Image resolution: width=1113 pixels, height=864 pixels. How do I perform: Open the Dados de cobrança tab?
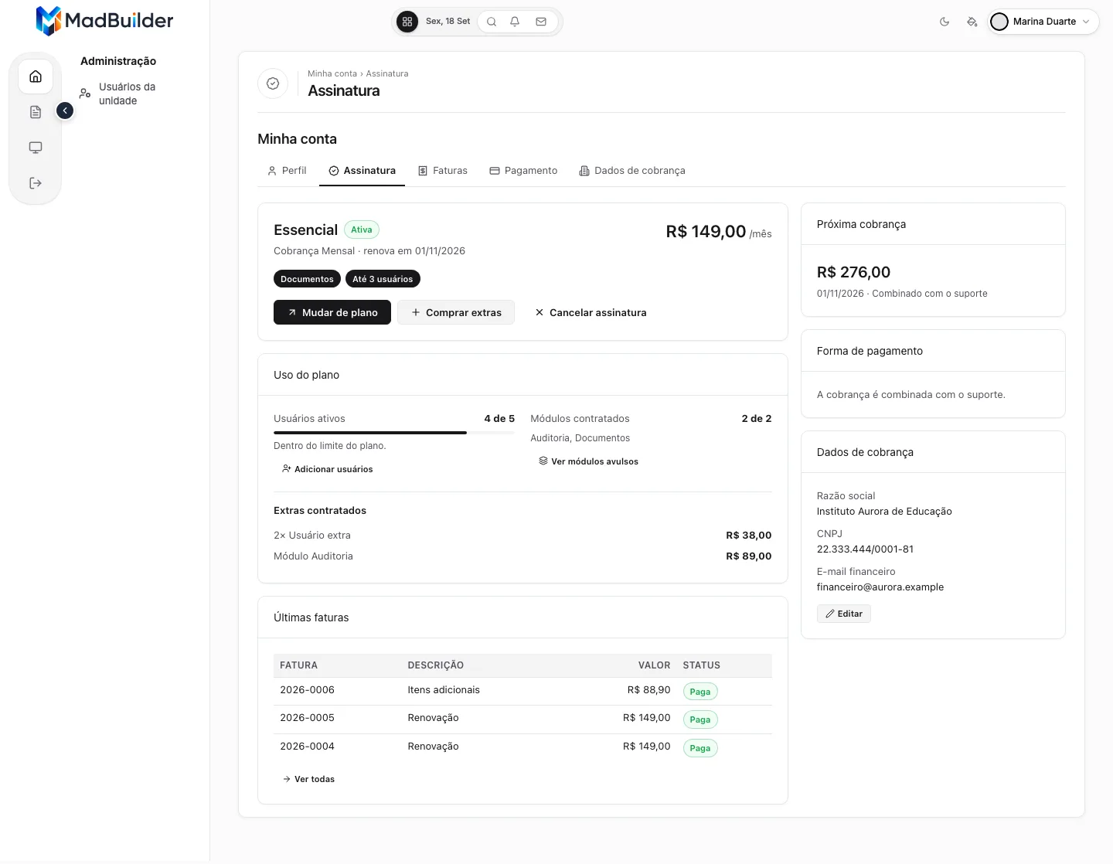click(632, 171)
